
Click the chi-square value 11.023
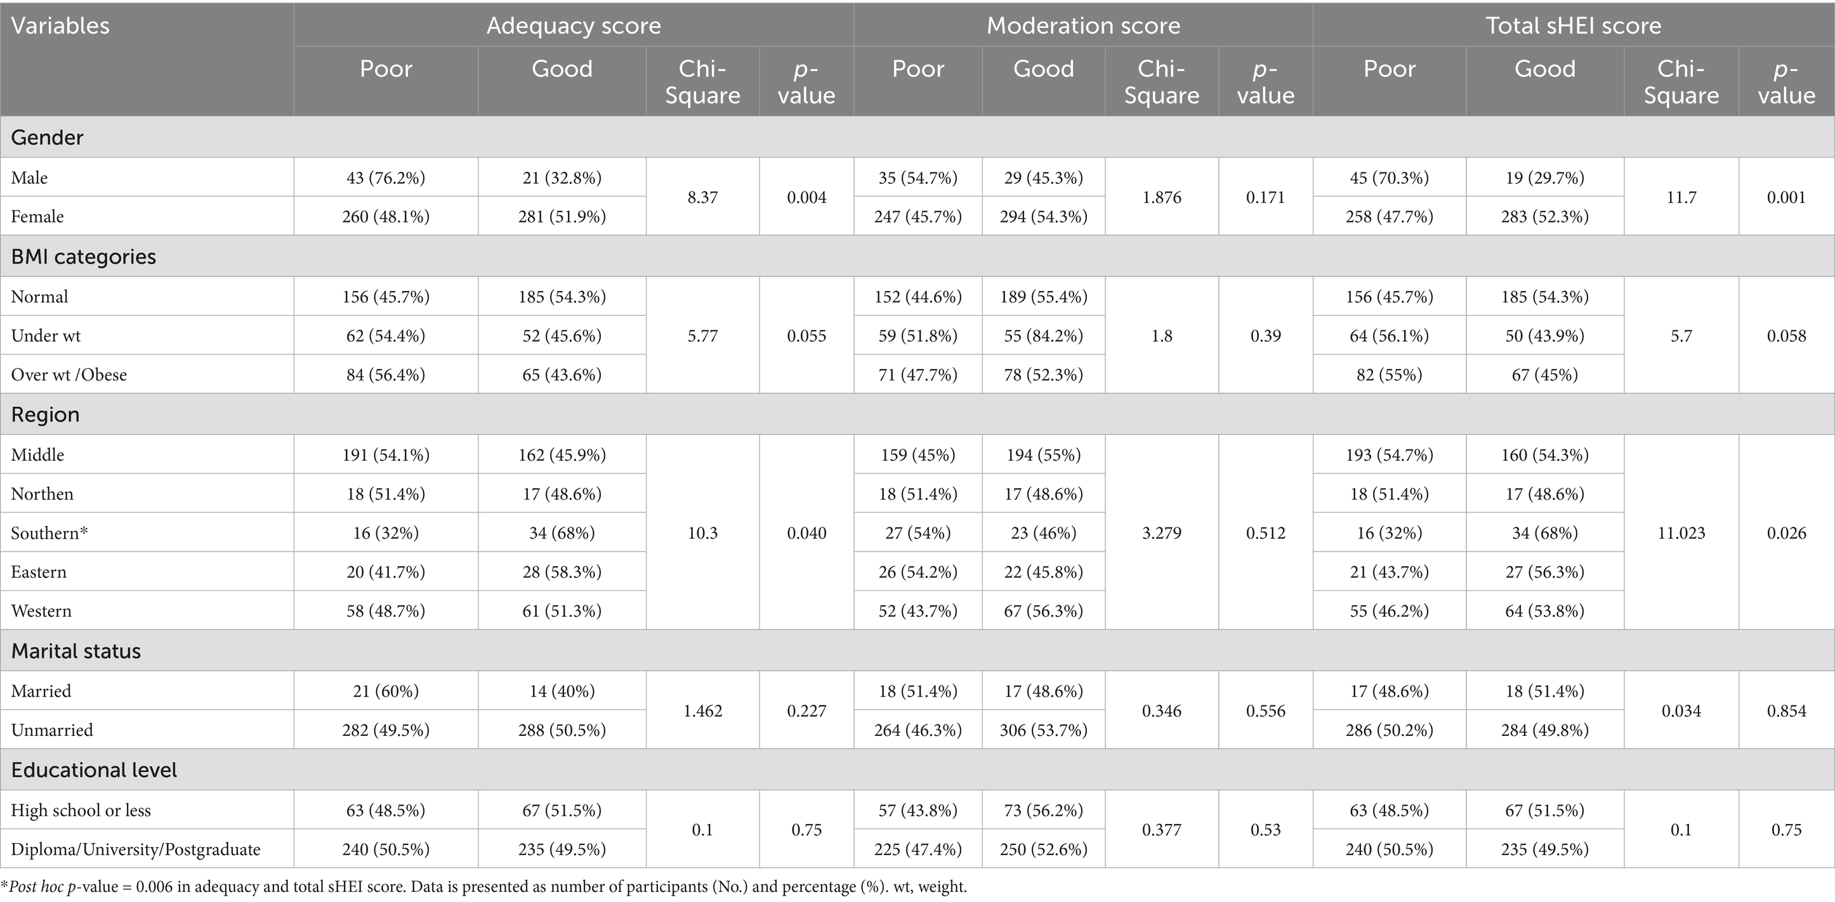[1680, 533]
